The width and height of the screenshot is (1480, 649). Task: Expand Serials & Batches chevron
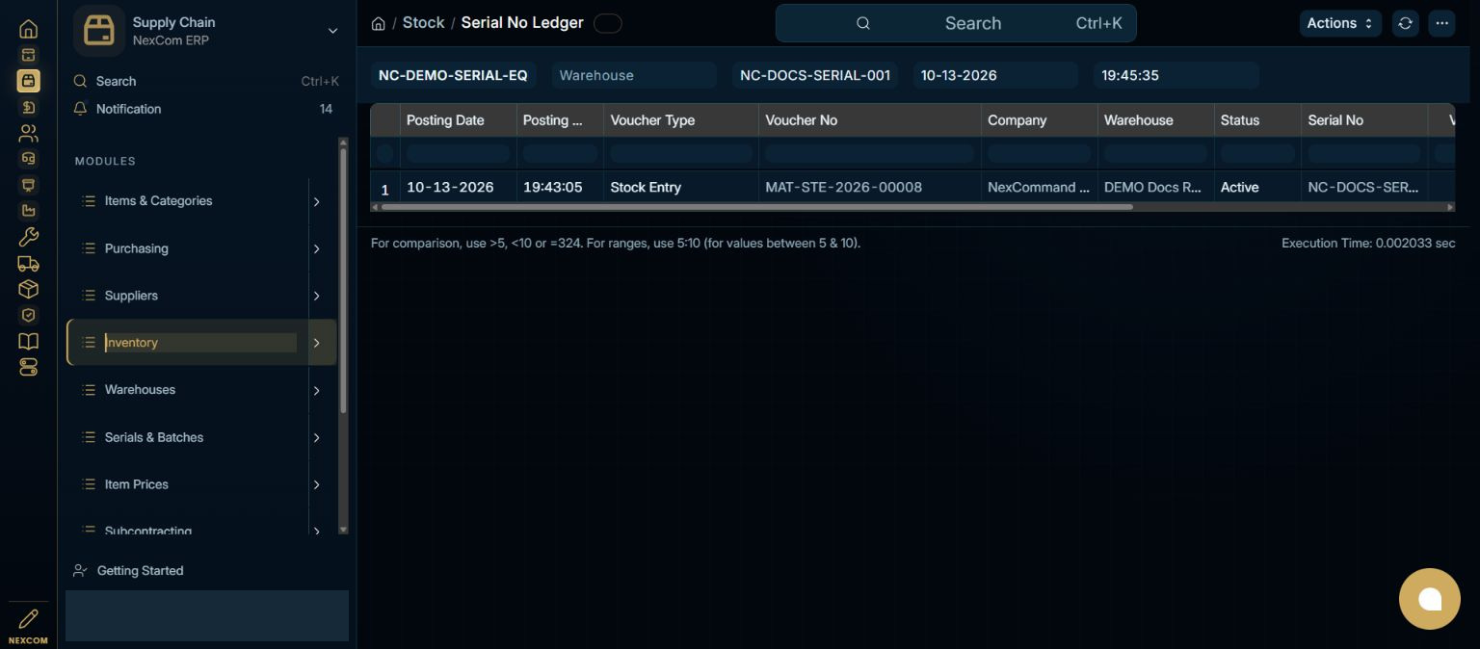coord(317,438)
